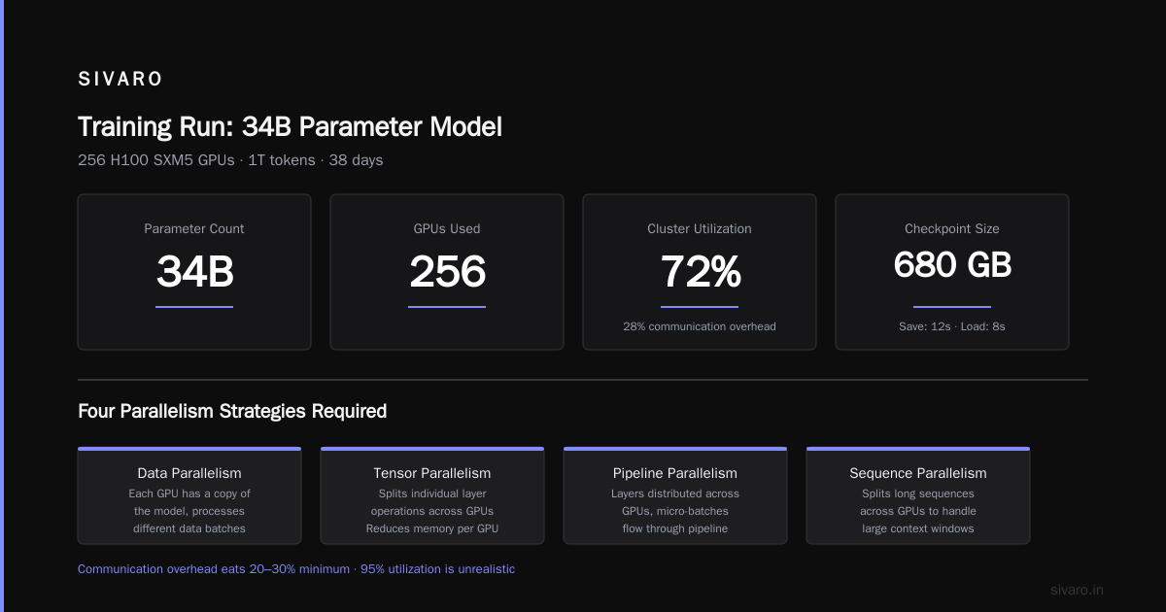Click subtitle '256 H100 SXM5 GPUs · 1T tokens · 38 days'
Image resolution: width=1166 pixels, height=612 pixels.
coord(230,160)
